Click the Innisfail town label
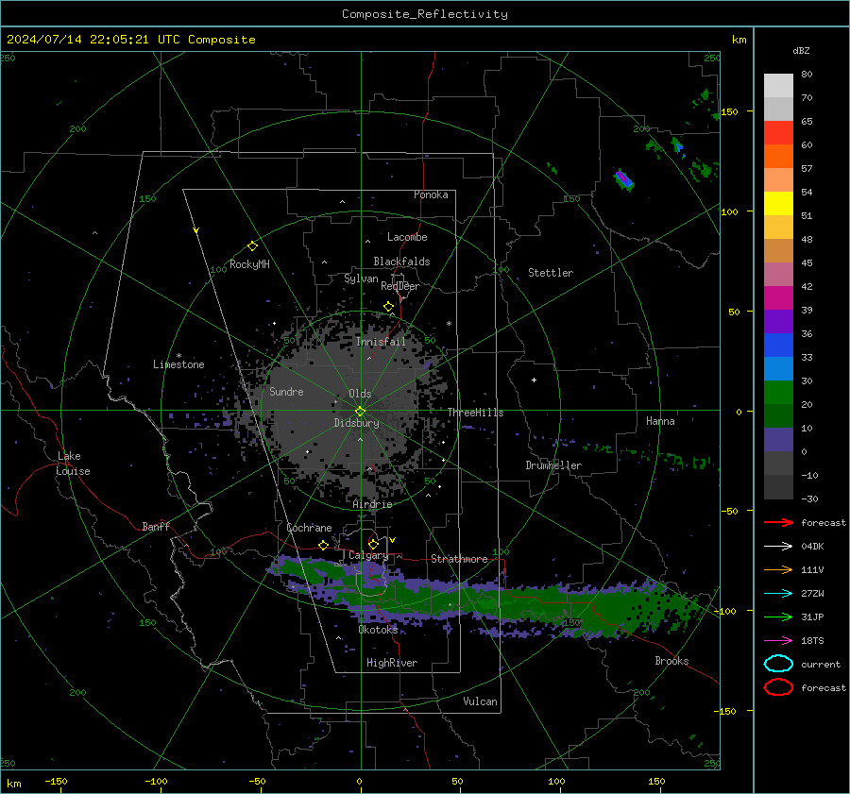850x794 pixels. [381, 342]
